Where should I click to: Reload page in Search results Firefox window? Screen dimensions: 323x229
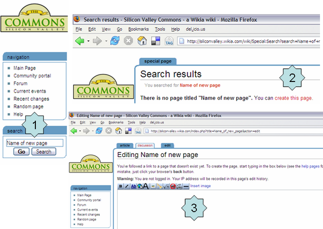click(x=115, y=40)
